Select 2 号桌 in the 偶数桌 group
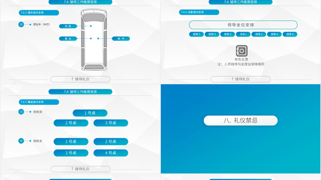 tap(111, 142)
